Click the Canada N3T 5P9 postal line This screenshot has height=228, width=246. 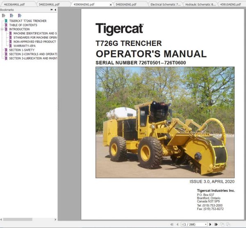pos(208,201)
